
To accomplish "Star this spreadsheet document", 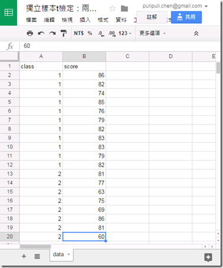I will 112,8.
